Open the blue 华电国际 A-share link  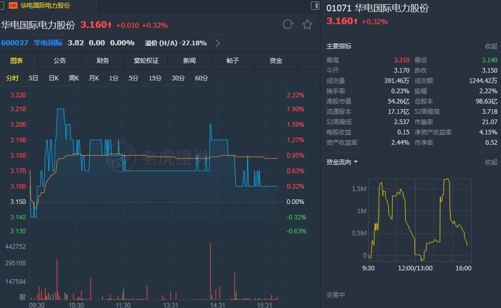click(48, 43)
